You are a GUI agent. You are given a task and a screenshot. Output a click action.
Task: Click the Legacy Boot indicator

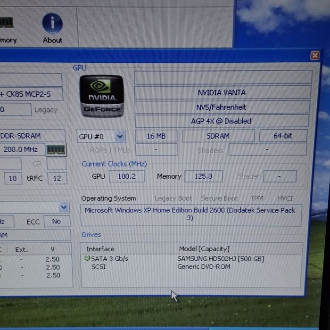(173, 198)
